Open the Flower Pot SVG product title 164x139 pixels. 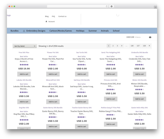53,53
